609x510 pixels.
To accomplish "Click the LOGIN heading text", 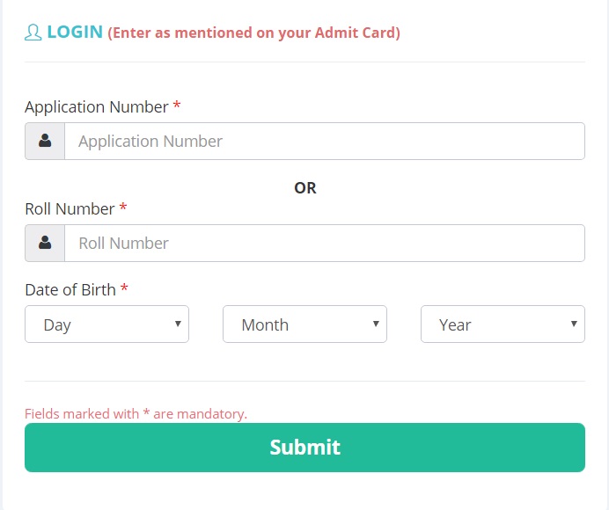I will (x=75, y=33).
